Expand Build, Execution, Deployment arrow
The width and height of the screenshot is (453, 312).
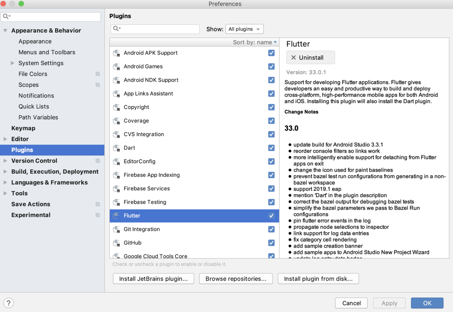(5, 172)
